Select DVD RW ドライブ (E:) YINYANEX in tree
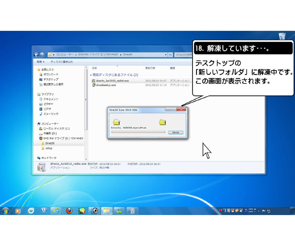Viewport: 295px width, 230px height. click(61, 138)
